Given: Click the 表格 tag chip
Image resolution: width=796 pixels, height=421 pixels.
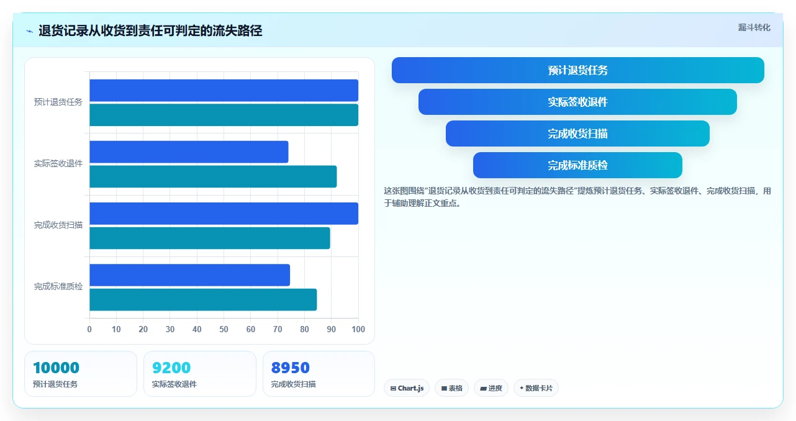Looking at the screenshot, I should coord(451,388).
